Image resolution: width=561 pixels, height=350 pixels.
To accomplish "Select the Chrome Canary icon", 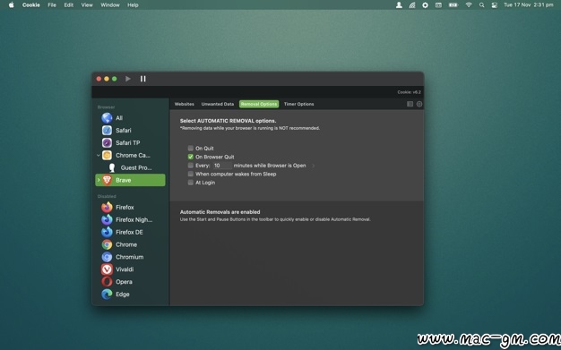I will pos(107,155).
